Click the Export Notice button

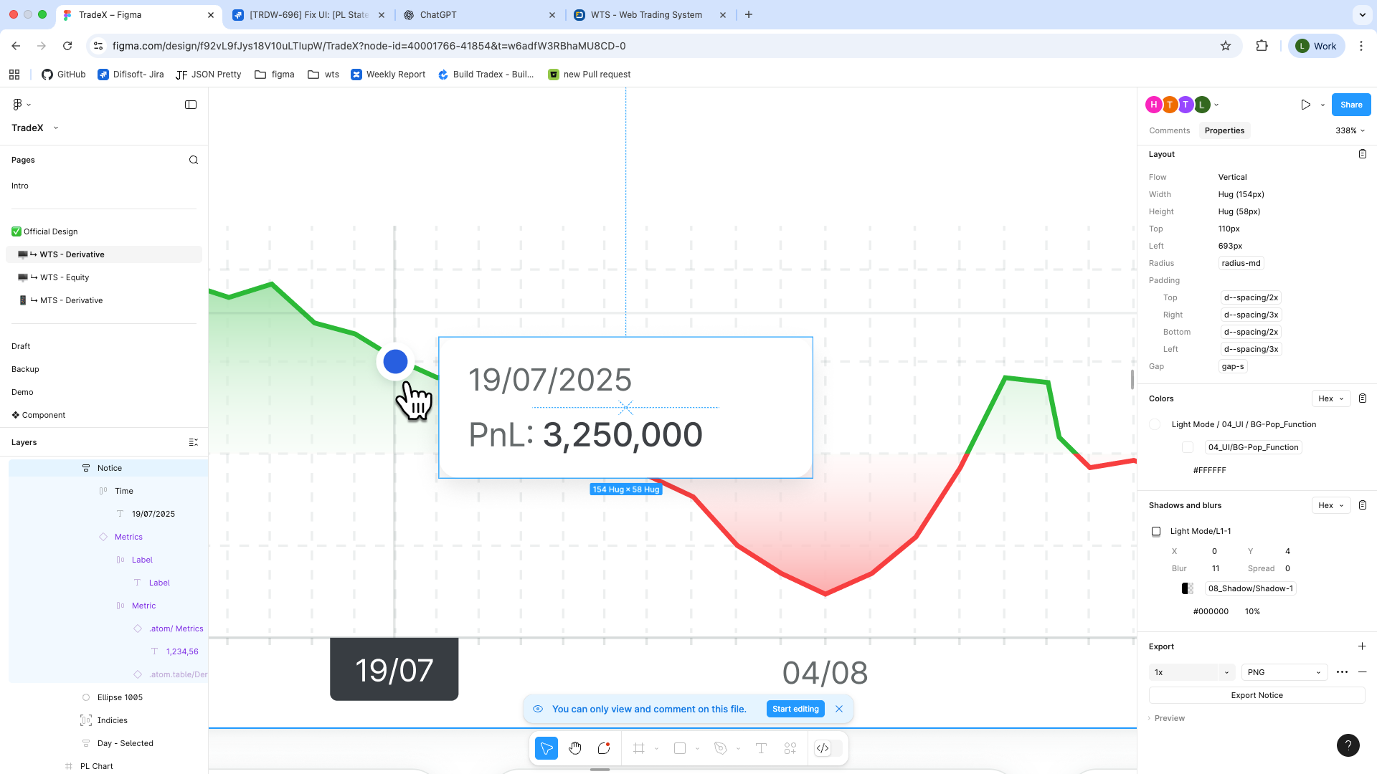pyautogui.click(x=1257, y=695)
